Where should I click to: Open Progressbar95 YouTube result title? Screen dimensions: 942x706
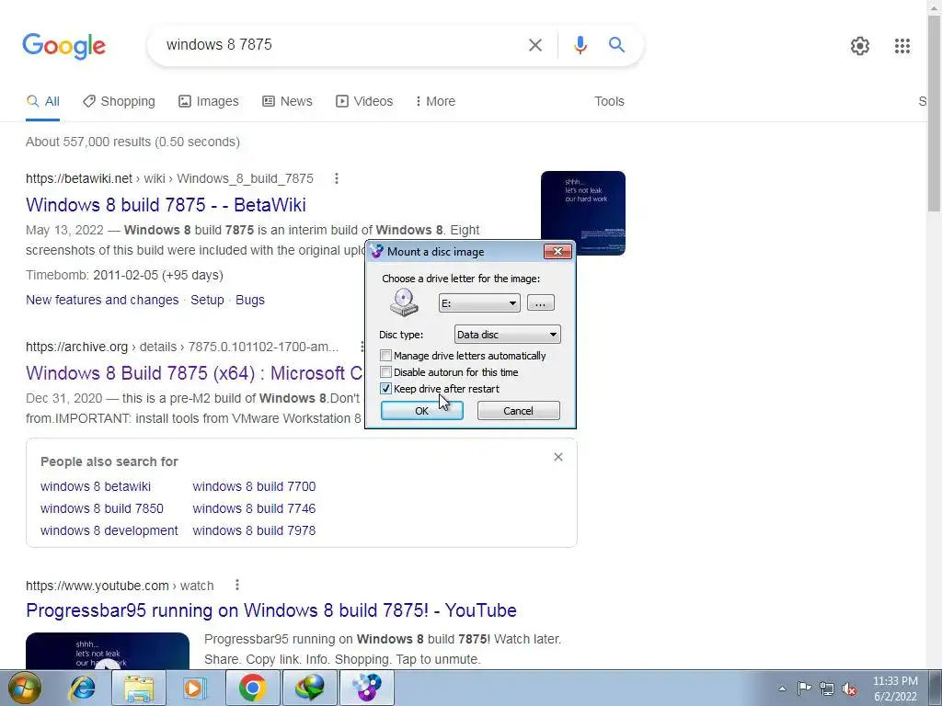[x=271, y=610]
